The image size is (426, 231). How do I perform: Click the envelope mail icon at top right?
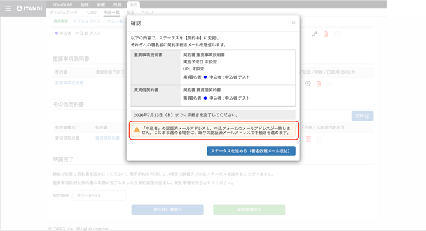pos(336,34)
